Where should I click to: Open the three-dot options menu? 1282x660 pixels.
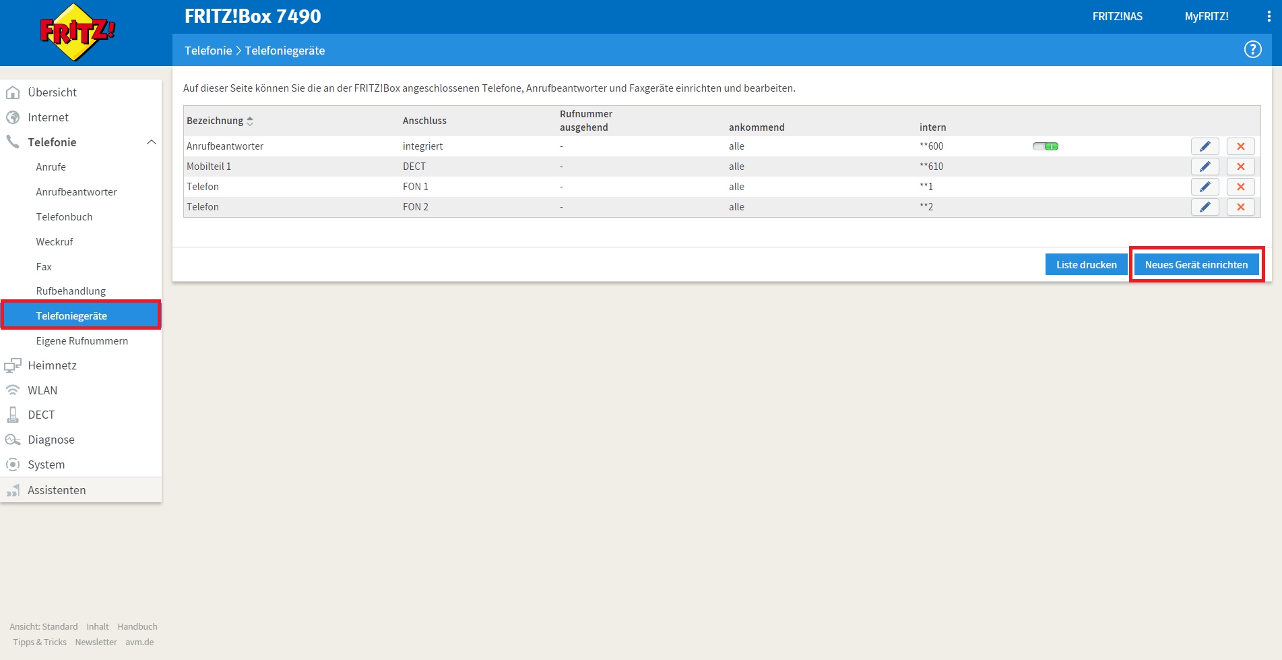[1269, 17]
